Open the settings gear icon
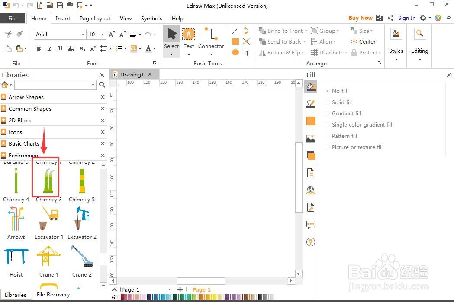This screenshot has width=454, height=302. tap(423, 18)
